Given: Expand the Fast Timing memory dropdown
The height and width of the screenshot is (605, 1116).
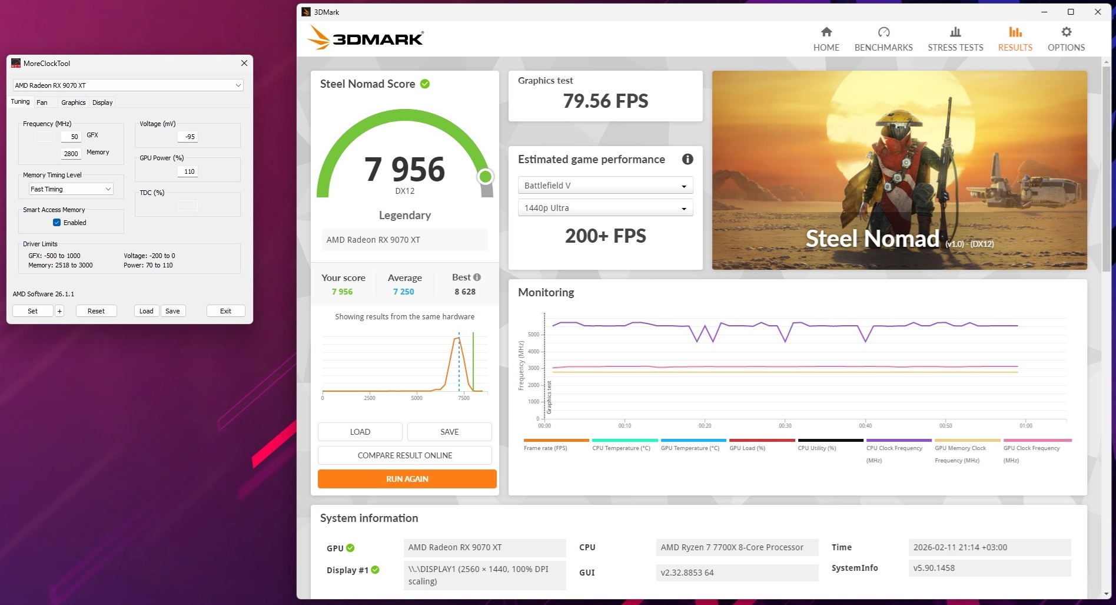Looking at the screenshot, I should click(71, 189).
